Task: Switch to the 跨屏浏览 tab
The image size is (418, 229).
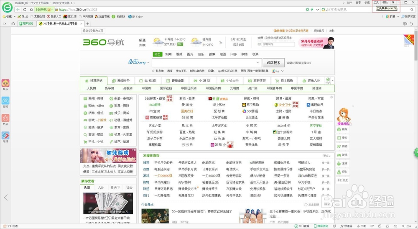Action: [x=27, y=23]
